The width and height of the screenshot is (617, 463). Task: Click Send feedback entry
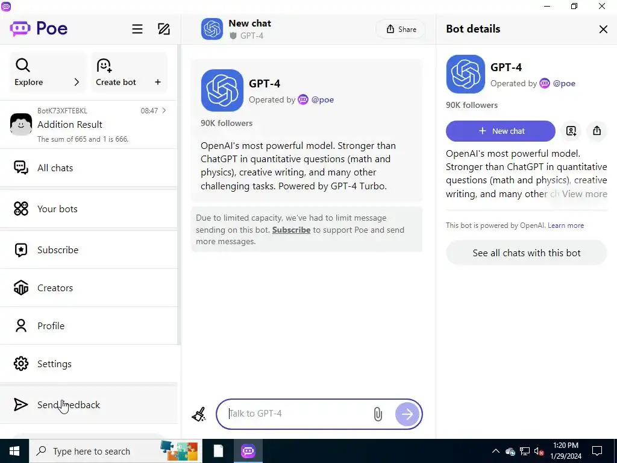(89, 405)
